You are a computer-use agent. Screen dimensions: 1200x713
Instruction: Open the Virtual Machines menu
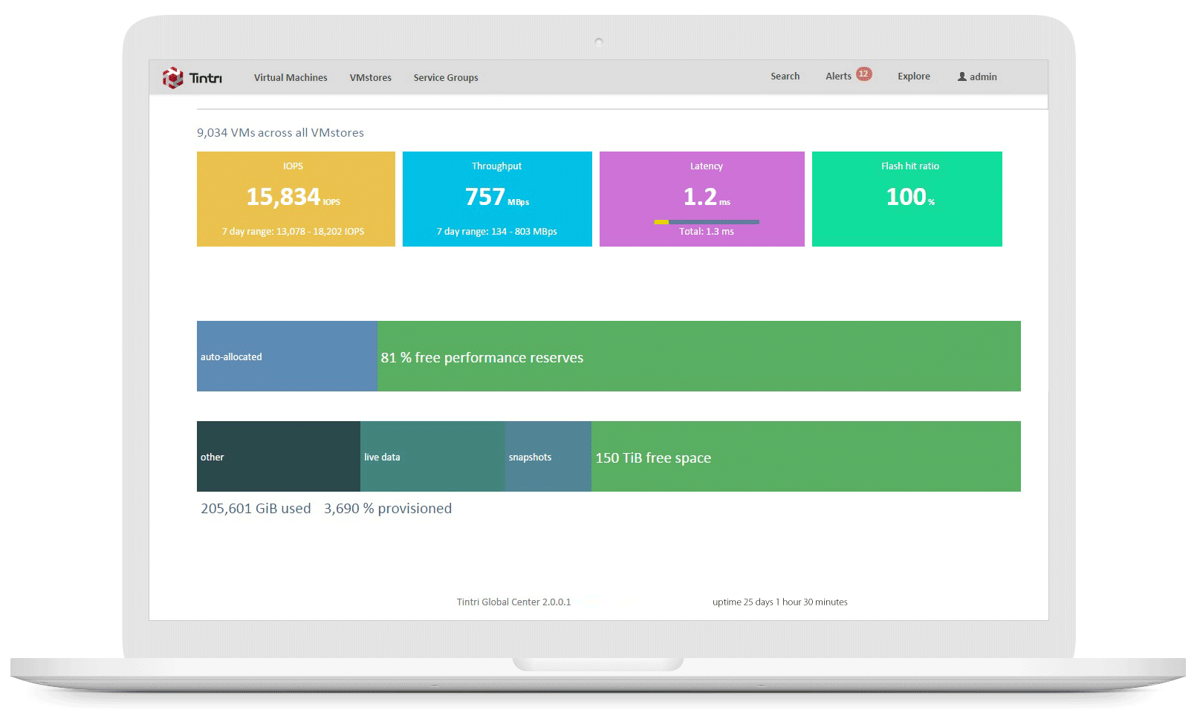coord(291,77)
